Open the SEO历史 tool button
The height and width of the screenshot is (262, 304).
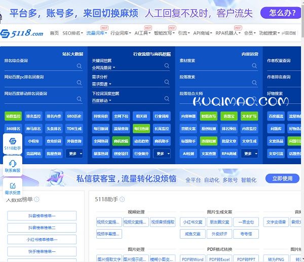click(x=74, y=116)
